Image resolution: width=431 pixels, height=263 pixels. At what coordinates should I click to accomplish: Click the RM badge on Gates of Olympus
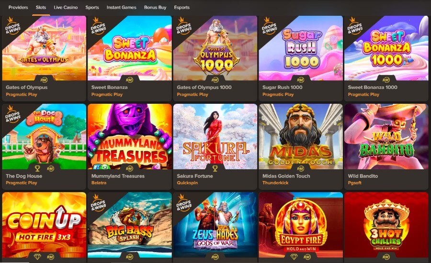tap(44, 80)
